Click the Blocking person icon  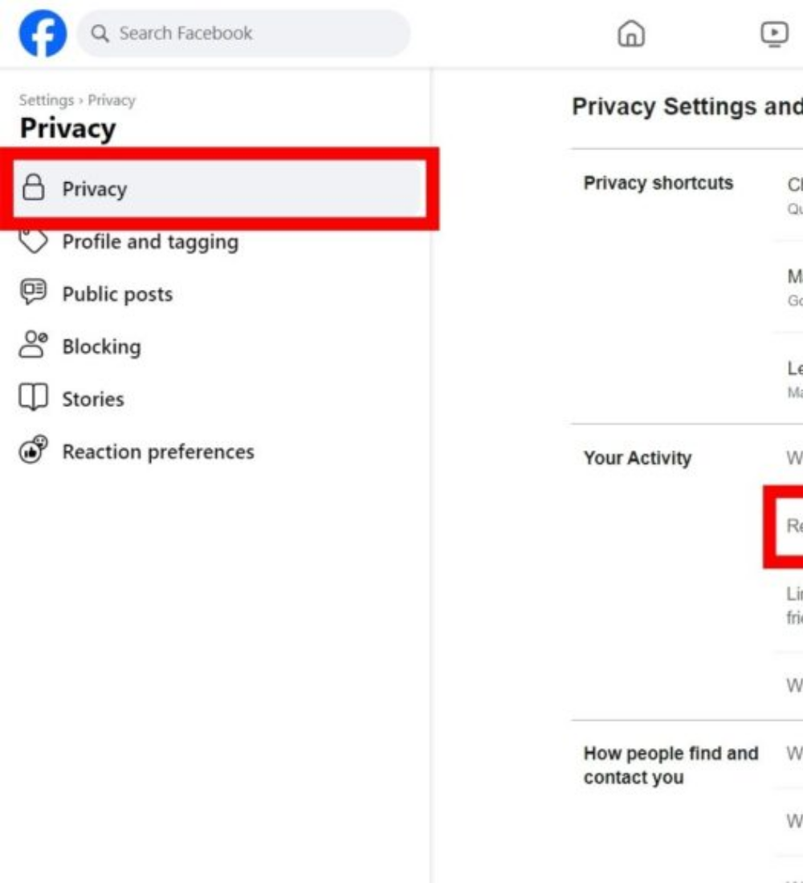click(x=33, y=346)
